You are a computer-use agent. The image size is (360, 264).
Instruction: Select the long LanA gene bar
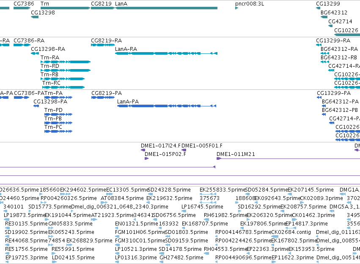pyautogui.click(x=166, y=8)
